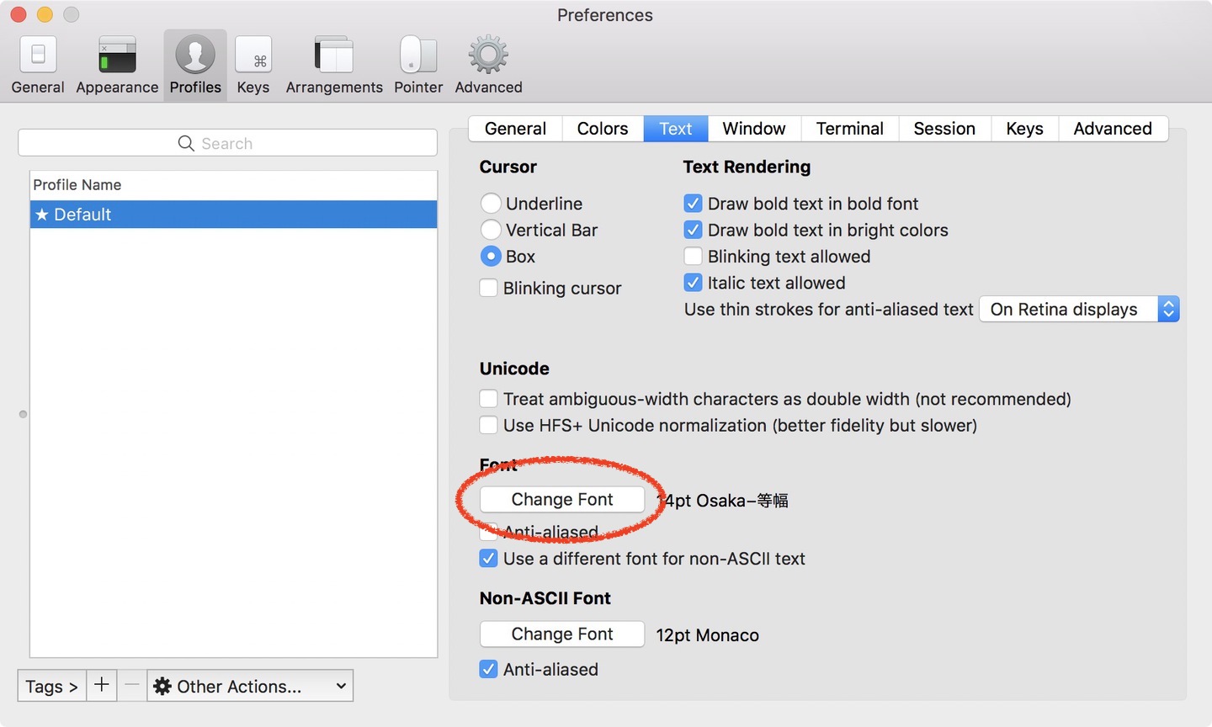
Task: Select Box cursor option
Action: [491, 256]
